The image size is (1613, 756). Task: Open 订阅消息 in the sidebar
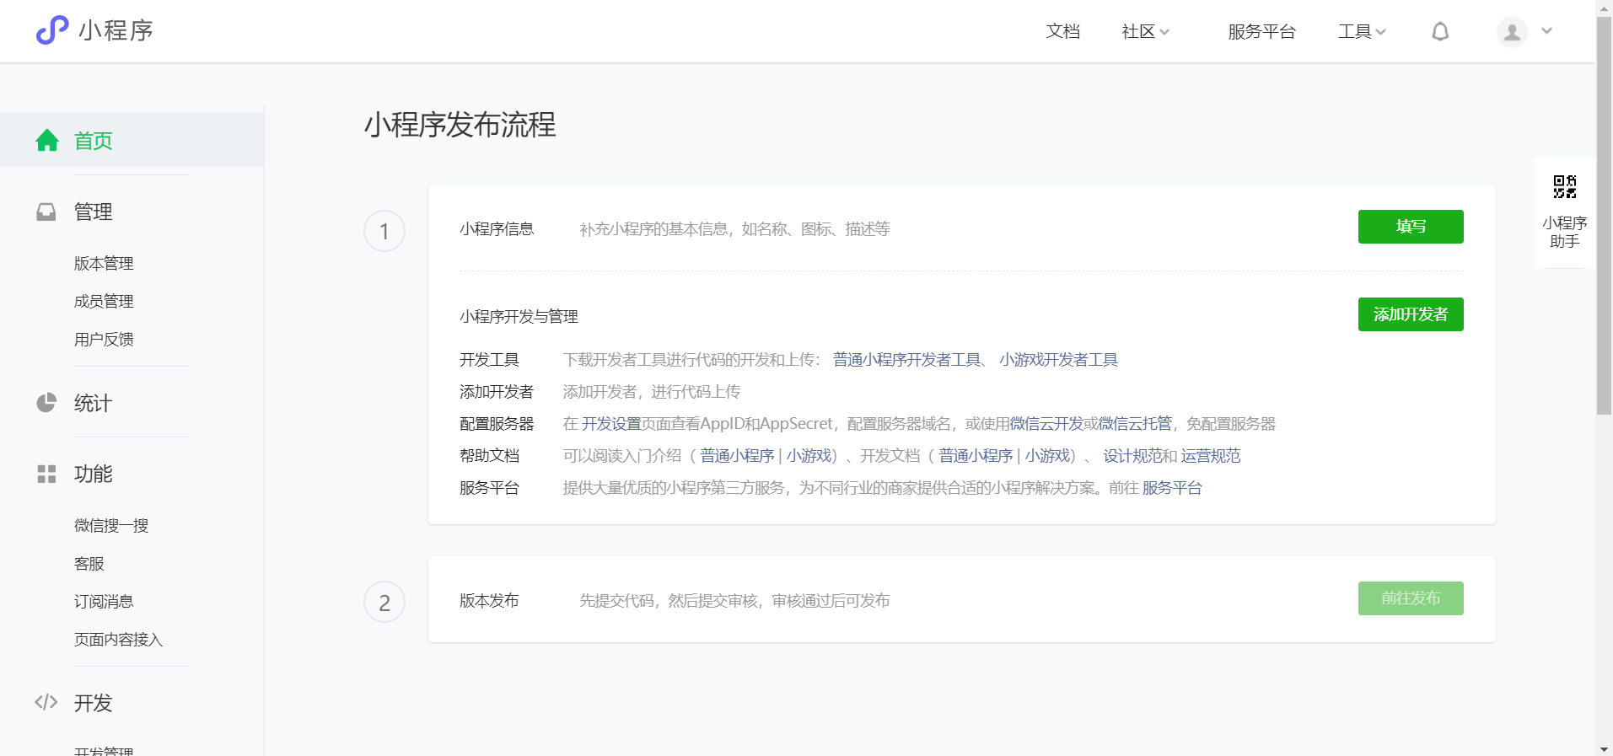click(104, 601)
